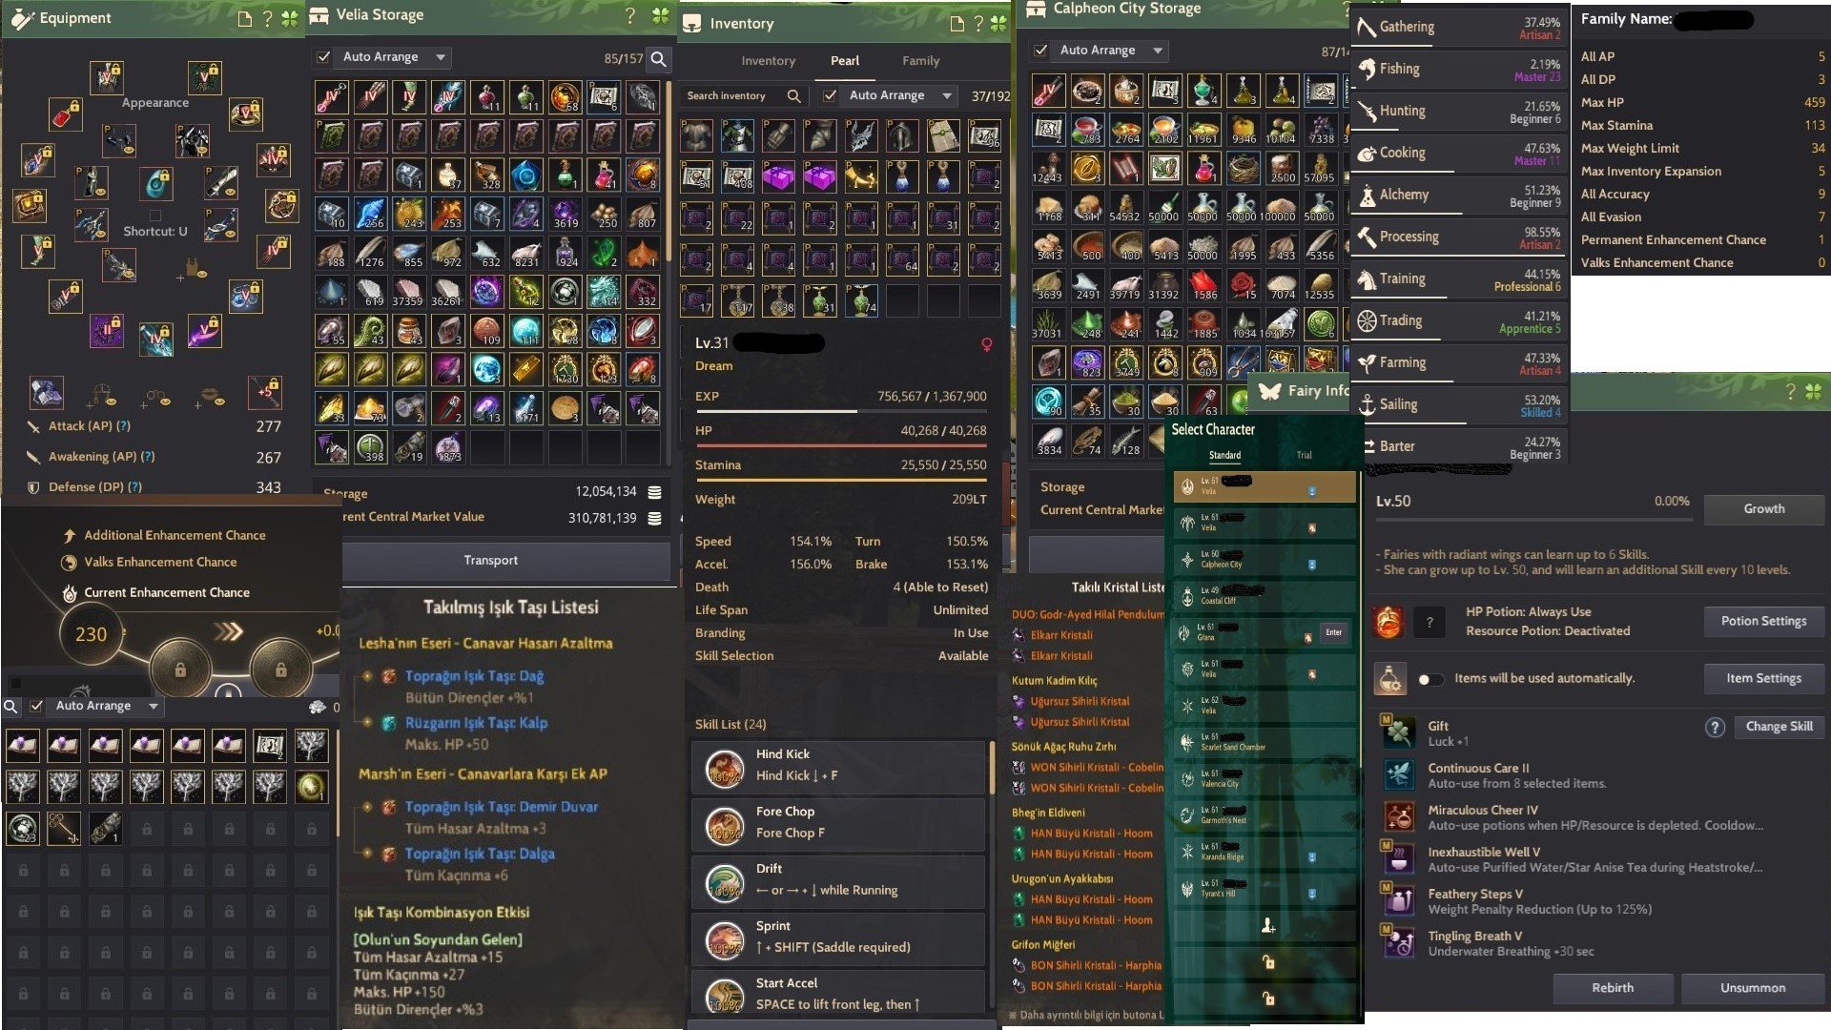1831x1030 pixels.
Task: Click the Fishing life skill icon
Action: click(x=1366, y=69)
